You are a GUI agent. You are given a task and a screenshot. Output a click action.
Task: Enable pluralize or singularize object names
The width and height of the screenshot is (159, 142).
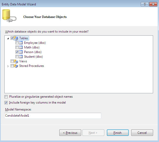(6, 97)
